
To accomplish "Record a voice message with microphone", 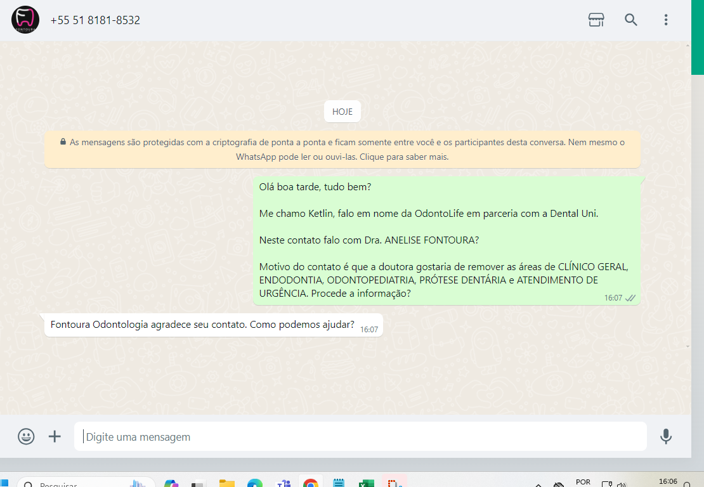I will [x=666, y=436].
